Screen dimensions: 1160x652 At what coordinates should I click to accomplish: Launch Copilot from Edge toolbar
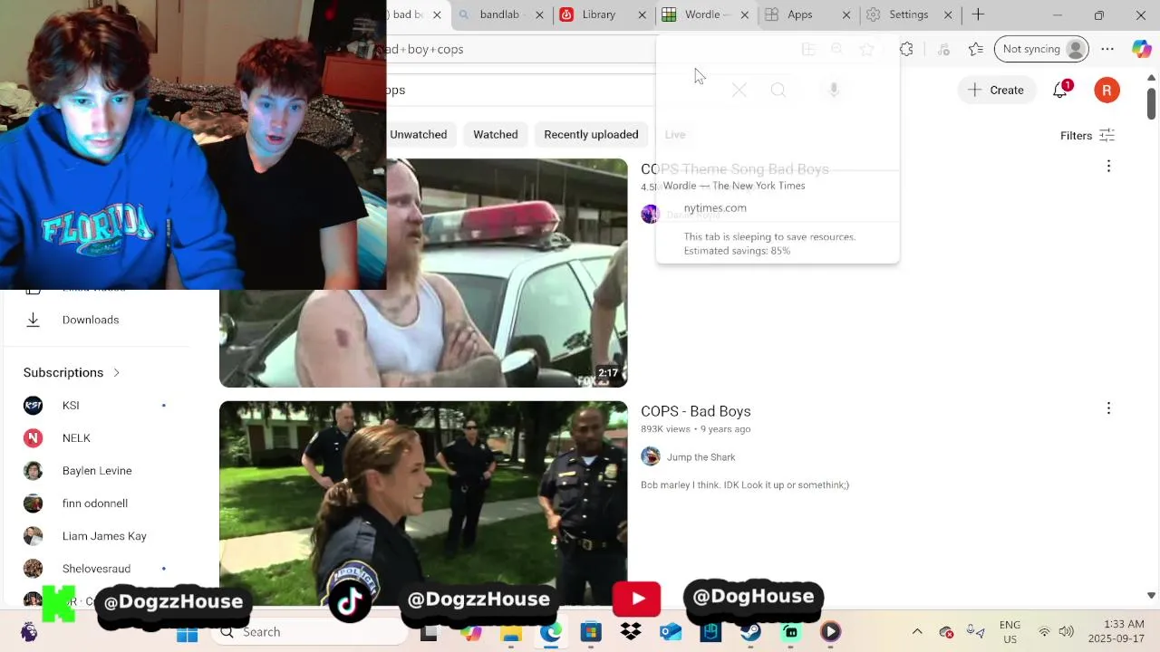click(x=1142, y=49)
